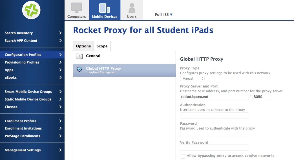Expand the Management Settings chevron
The width and height of the screenshot is (294, 160).
60,150
